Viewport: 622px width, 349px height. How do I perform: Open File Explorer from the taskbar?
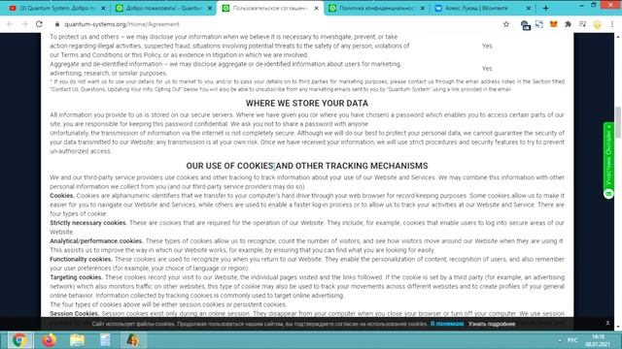(78, 340)
